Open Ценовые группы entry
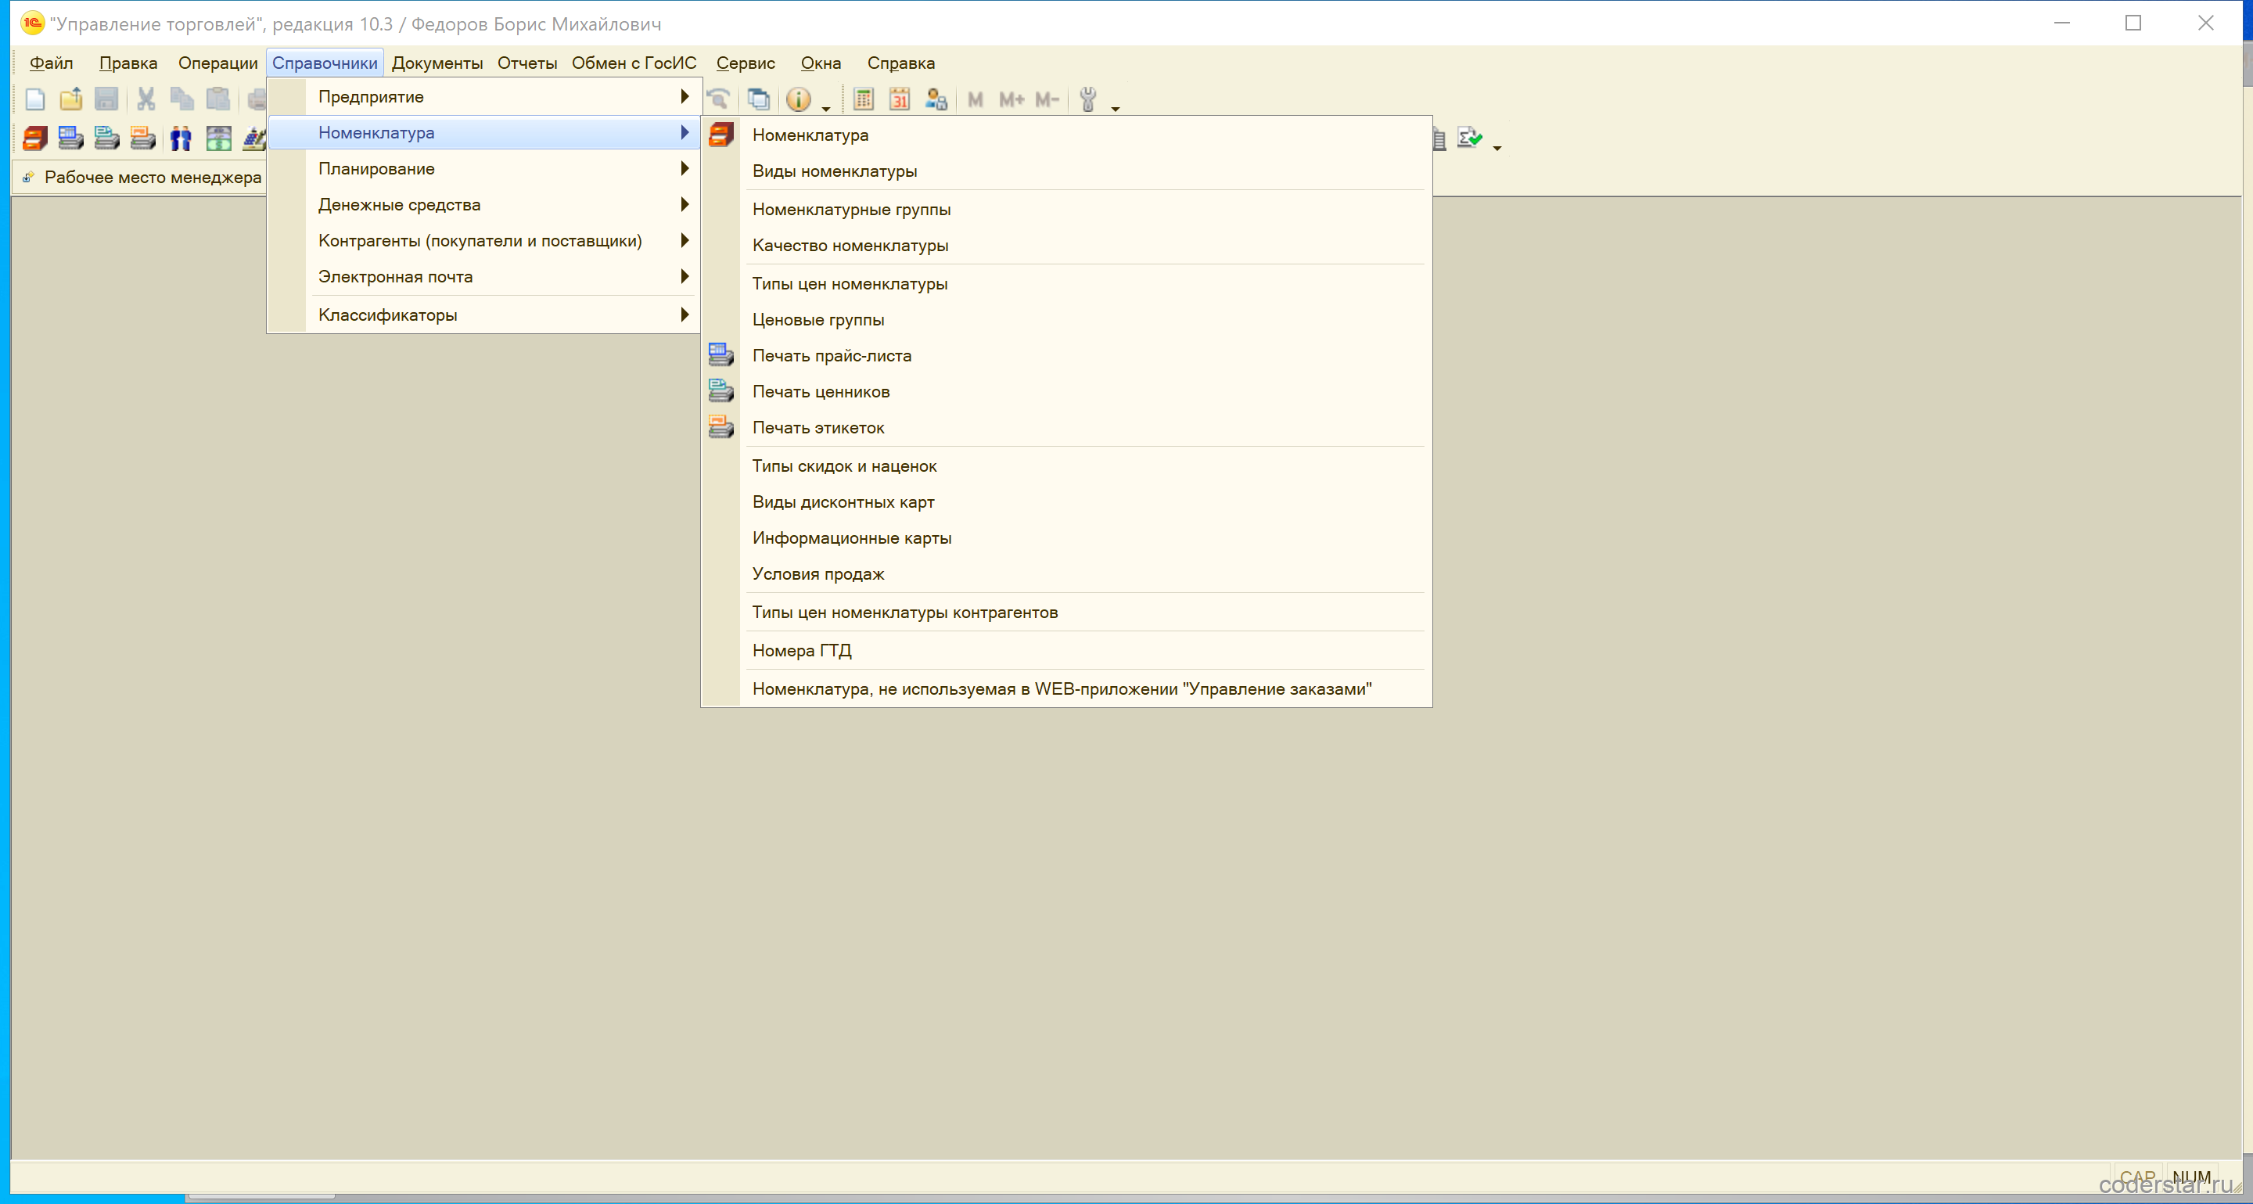 (1066, 319)
